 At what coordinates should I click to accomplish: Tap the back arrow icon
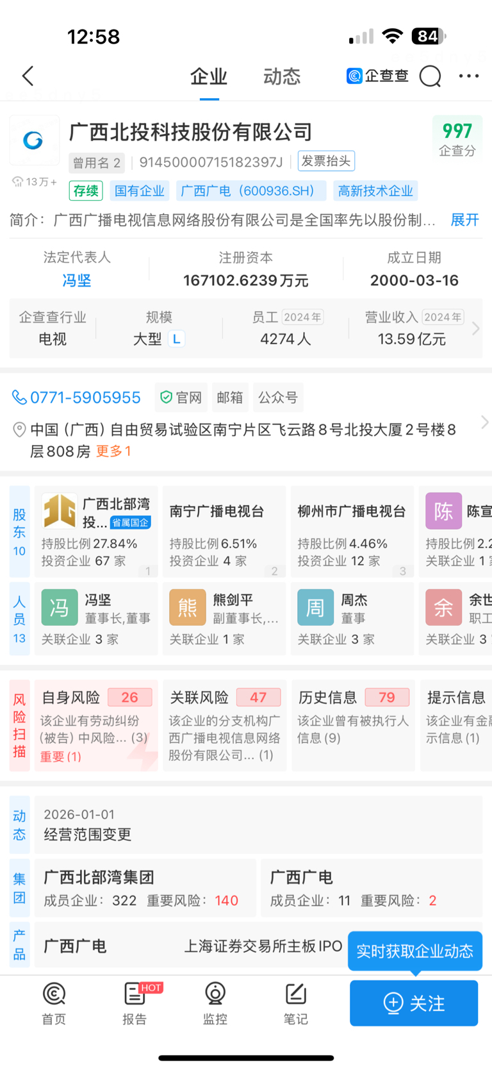[28, 76]
